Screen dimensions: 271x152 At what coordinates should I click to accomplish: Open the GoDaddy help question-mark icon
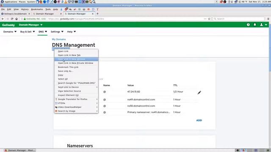pyautogui.click(x=248, y=25)
